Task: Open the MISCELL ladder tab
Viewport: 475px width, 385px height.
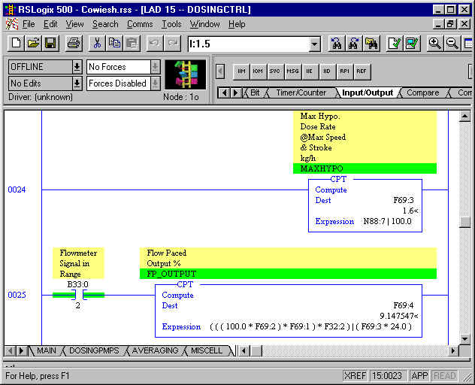Action: (x=207, y=350)
